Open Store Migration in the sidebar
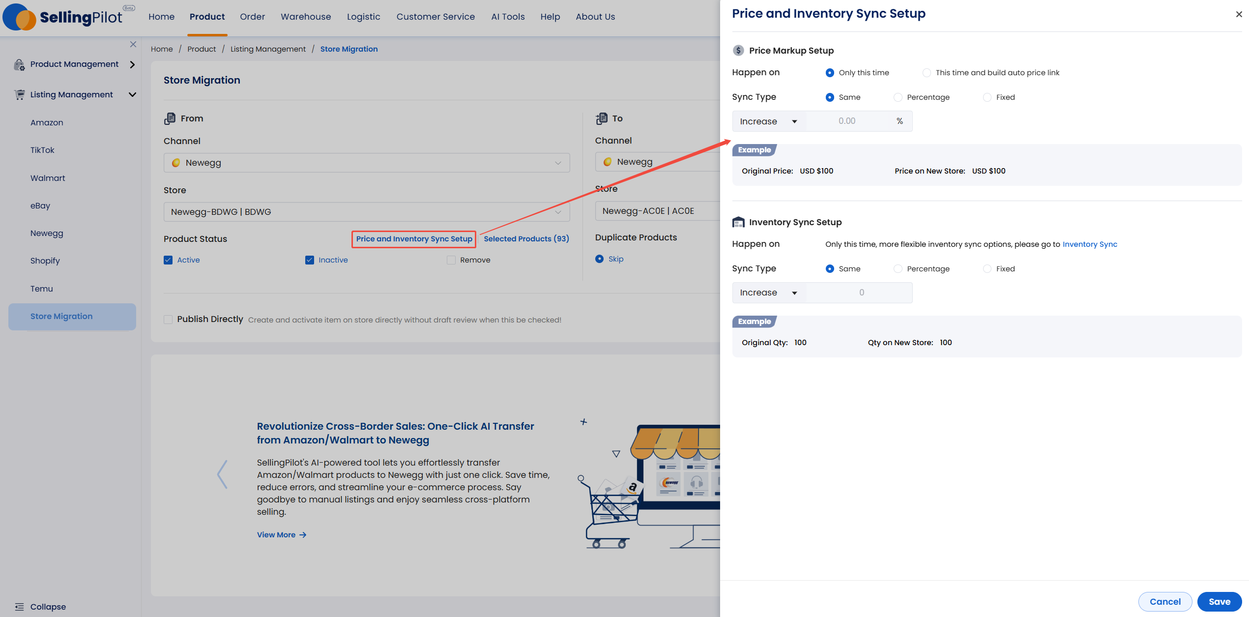 coord(72,317)
